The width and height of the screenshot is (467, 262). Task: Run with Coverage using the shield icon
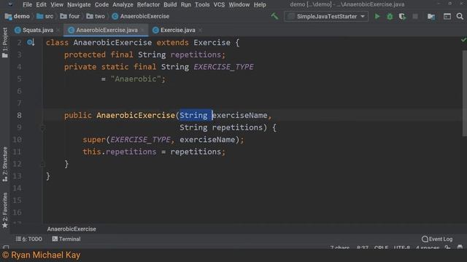[402, 16]
